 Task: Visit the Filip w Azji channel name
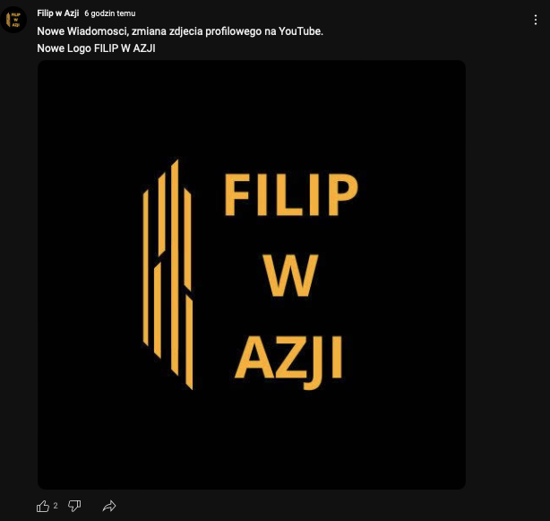(58, 13)
